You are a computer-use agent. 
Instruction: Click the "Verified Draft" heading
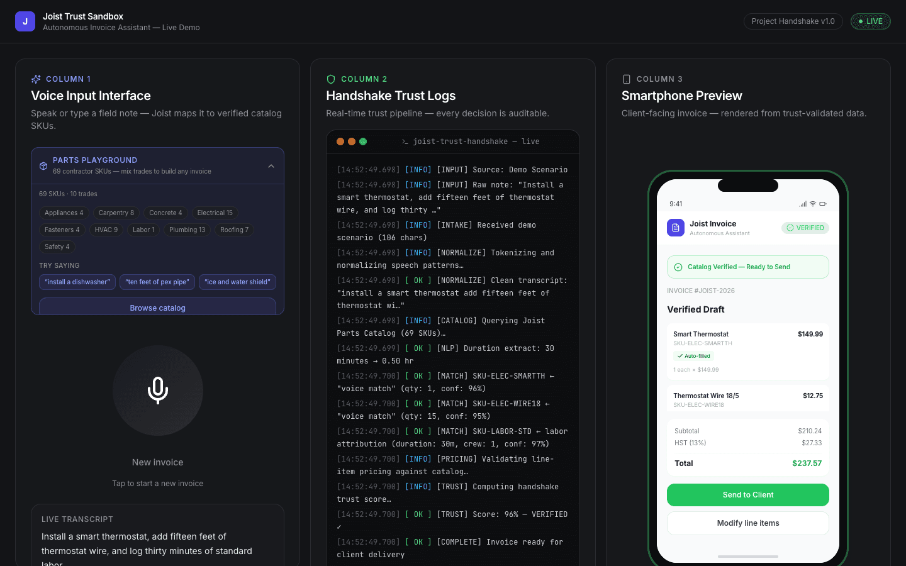point(696,309)
